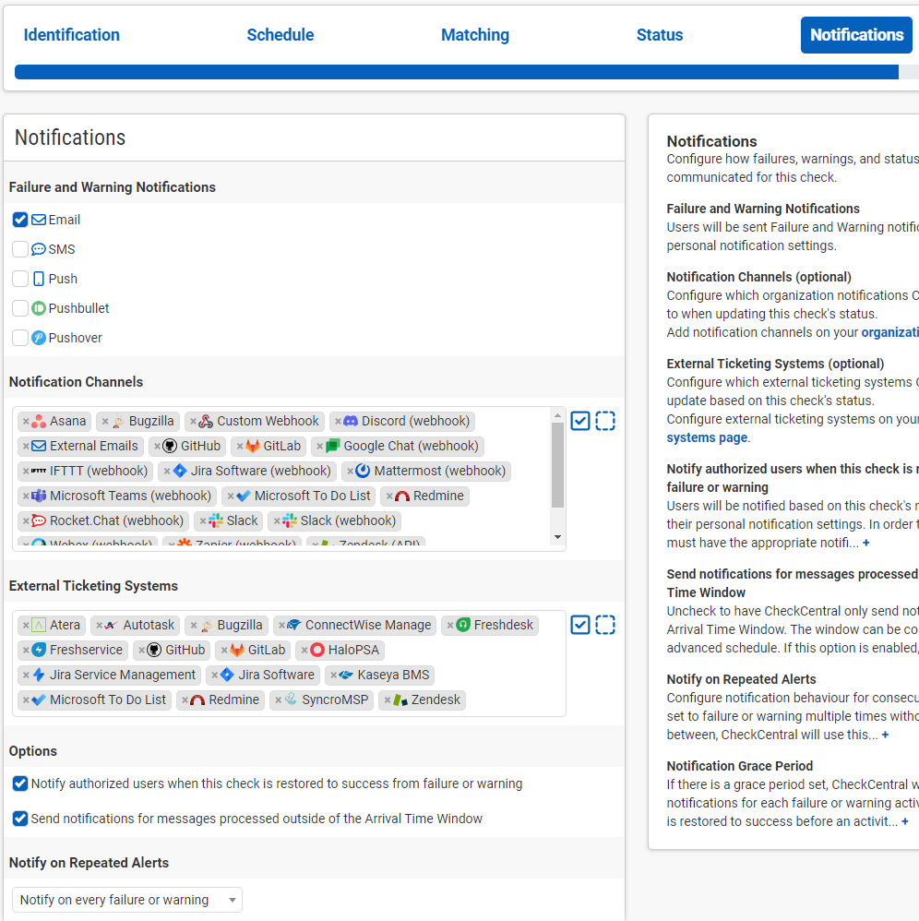Click the Notification Channels list scrollbar
The height and width of the screenshot is (921, 919).
pyautogui.click(x=557, y=466)
